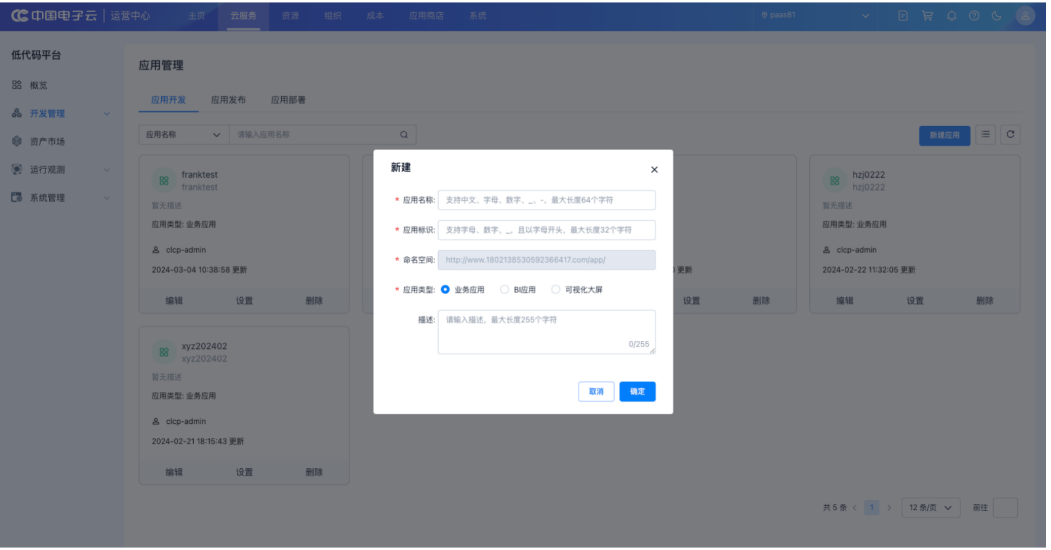The height and width of the screenshot is (550, 1051).
Task: Open the 组织 top menu item
Action: coord(334,16)
